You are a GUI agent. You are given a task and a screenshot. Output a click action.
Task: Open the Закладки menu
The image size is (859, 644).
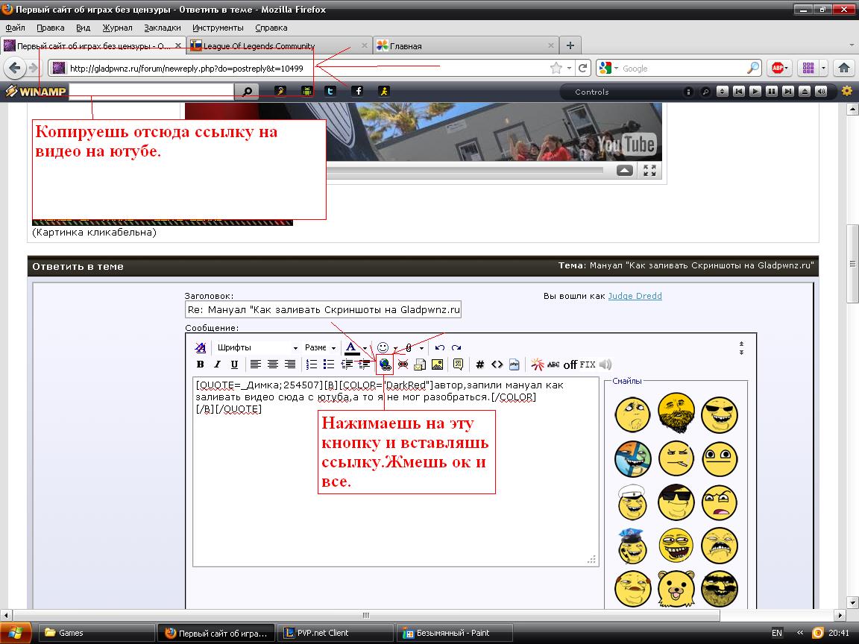162,28
